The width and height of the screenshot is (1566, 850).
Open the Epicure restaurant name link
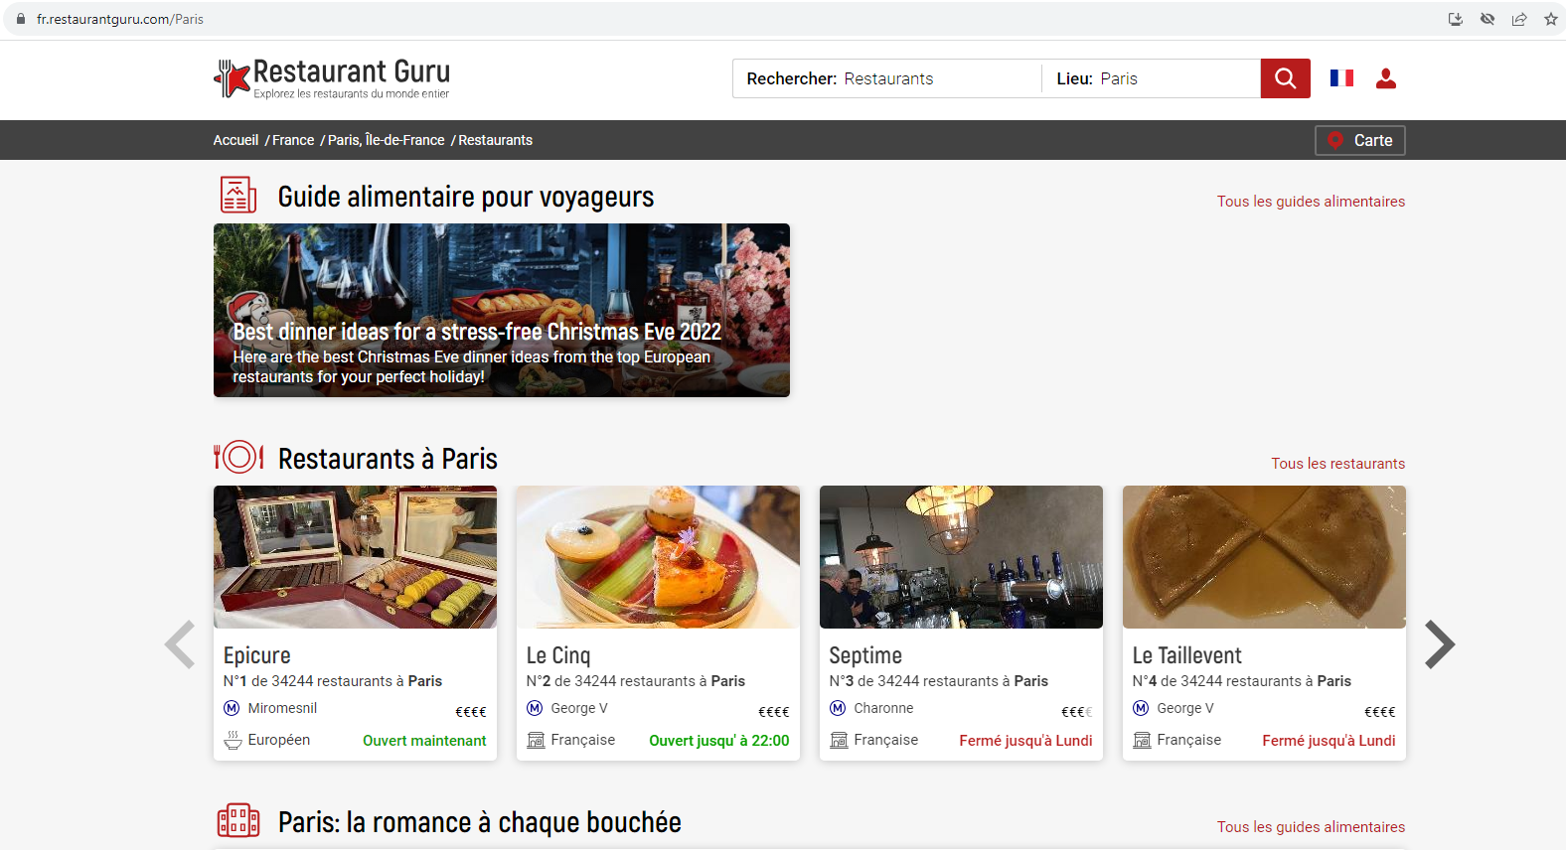(257, 655)
